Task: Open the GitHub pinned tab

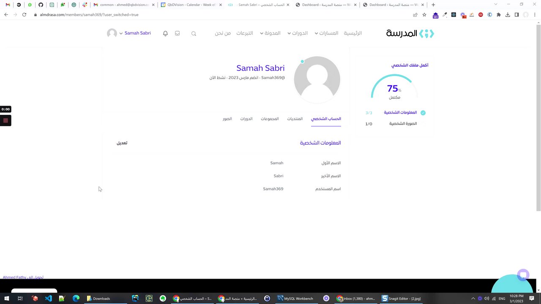Action: [x=41, y=5]
